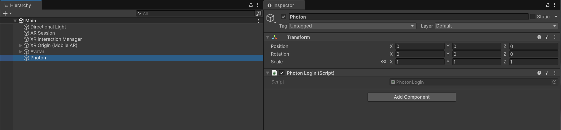
Task: Enable the Static checkbox
Action: pos(533,17)
